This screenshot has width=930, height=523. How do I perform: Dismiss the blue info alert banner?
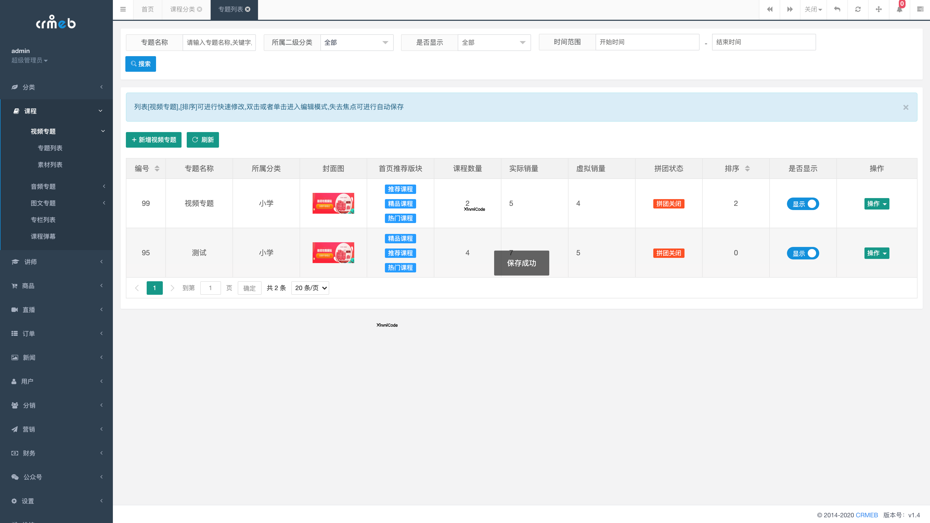tap(906, 107)
